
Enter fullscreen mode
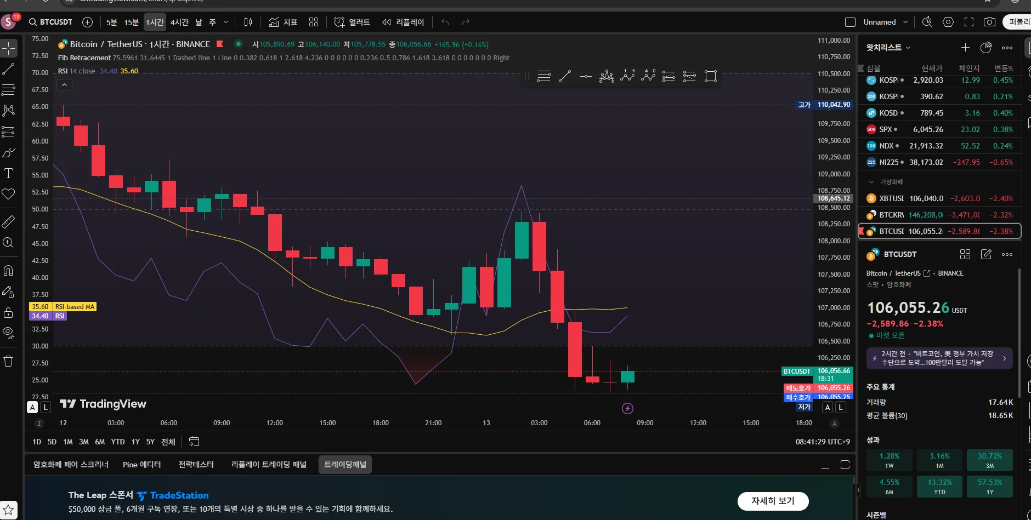(x=969, y=22)
